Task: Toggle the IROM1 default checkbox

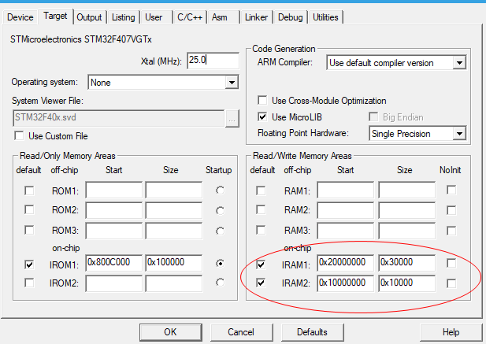Action: [29, 264]
